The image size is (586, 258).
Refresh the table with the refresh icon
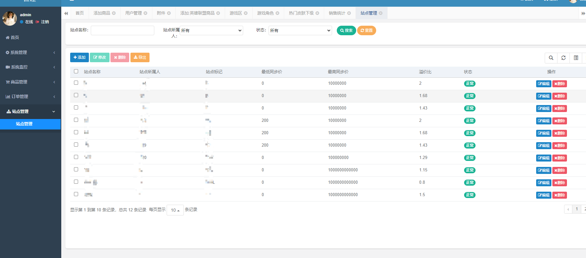563,58
